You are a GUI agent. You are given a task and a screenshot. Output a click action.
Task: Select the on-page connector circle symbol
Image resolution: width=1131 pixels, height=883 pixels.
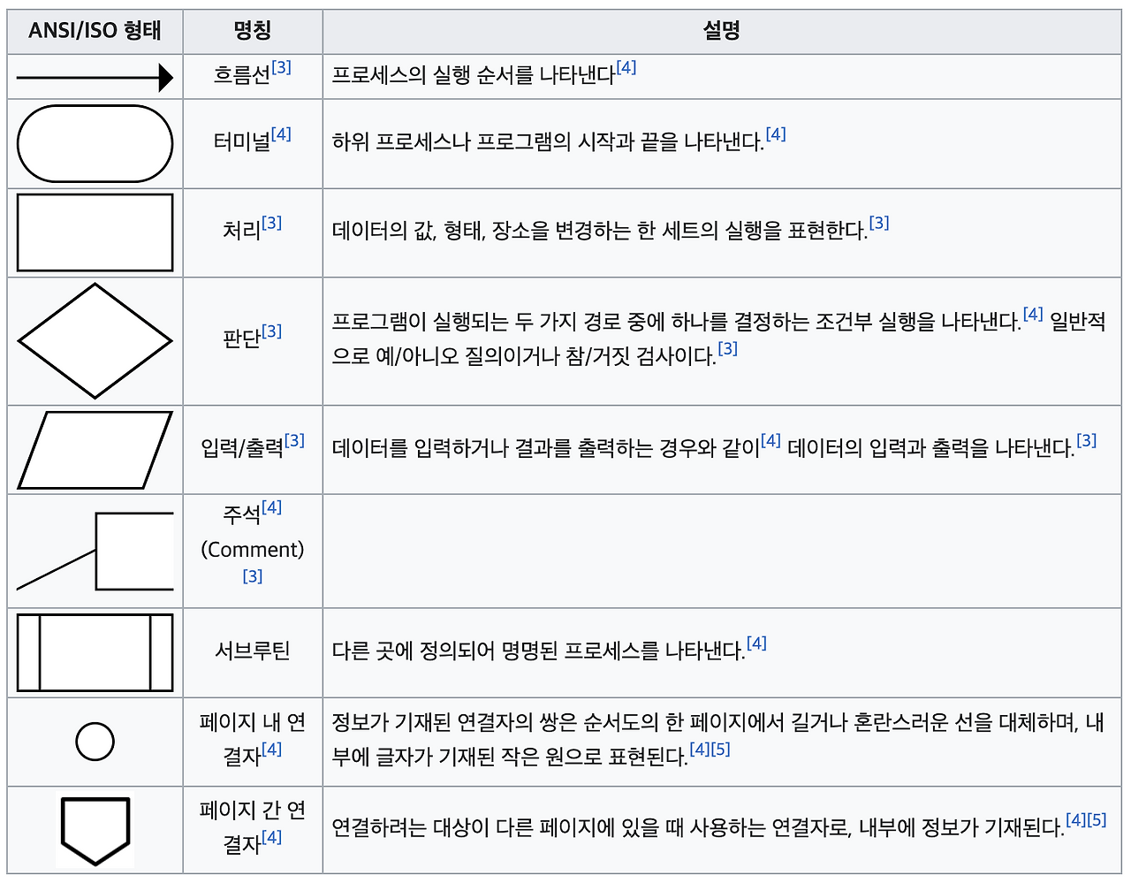(94, 742)
